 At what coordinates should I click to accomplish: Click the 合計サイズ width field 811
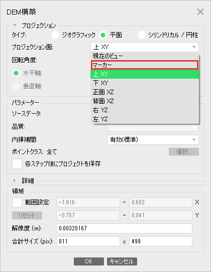88,241
